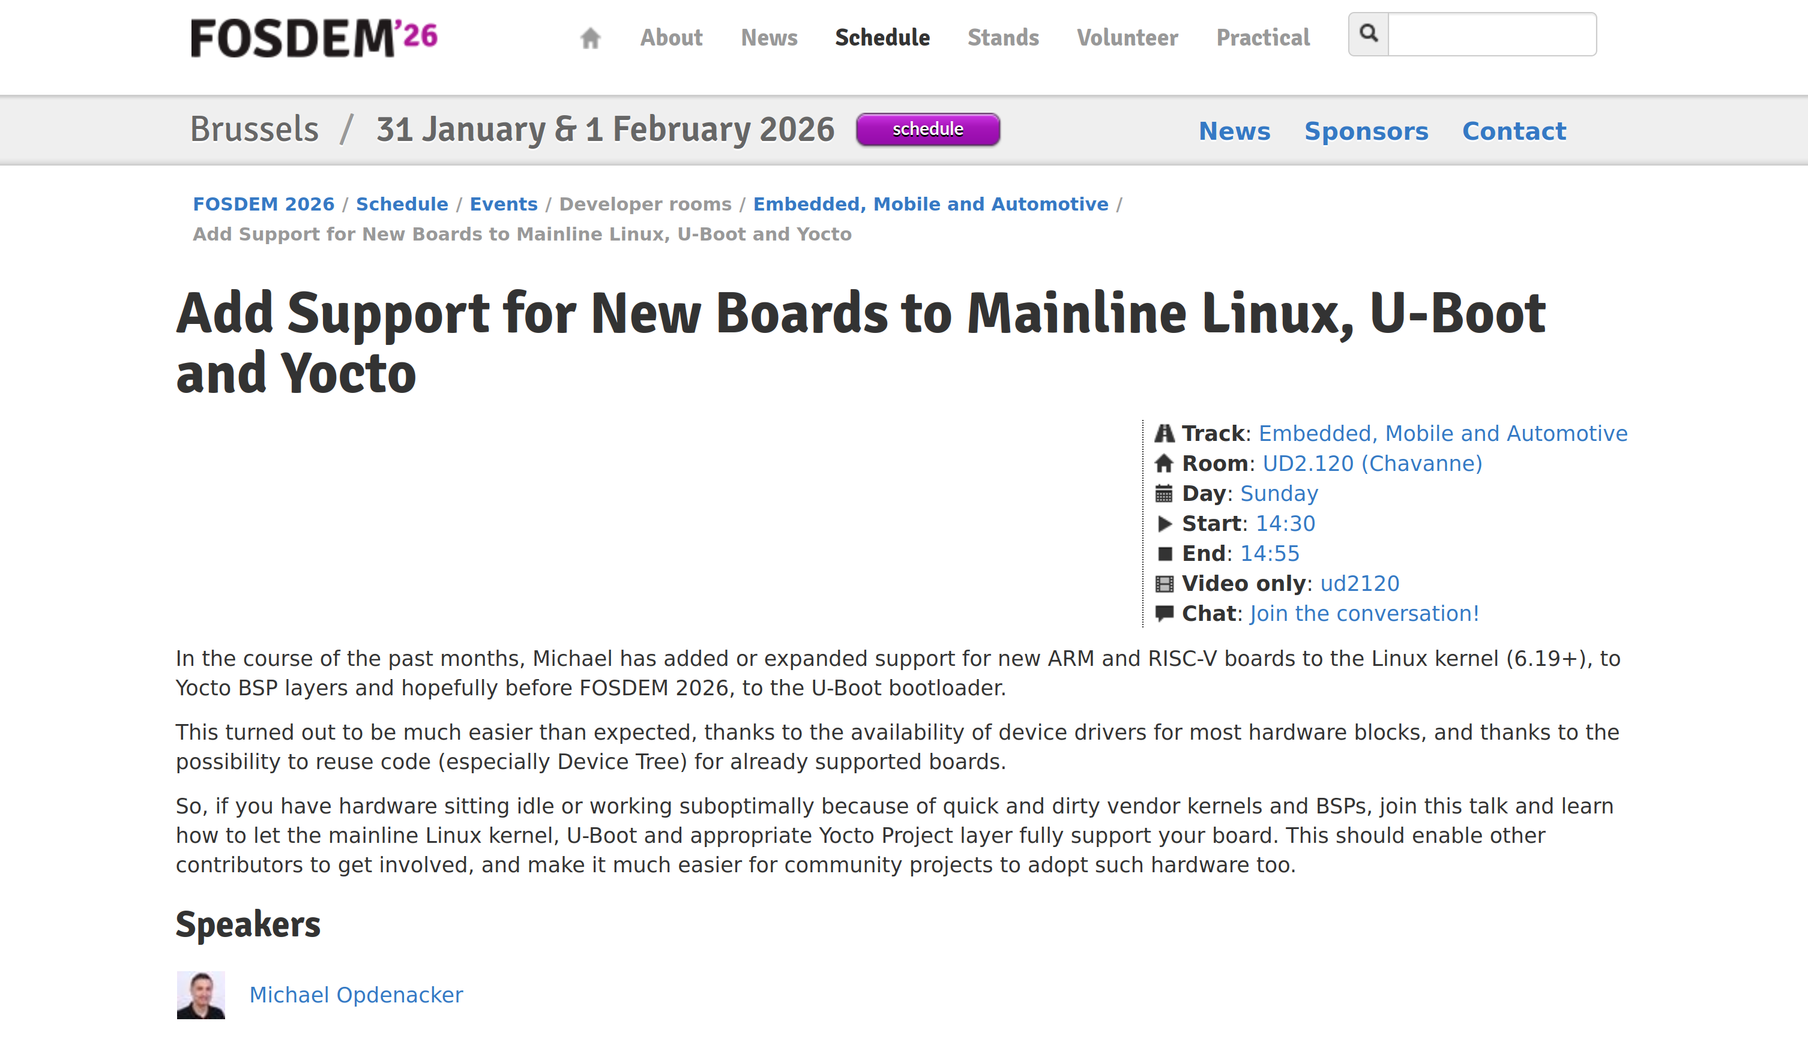Viewport: 1808px width, 1039px height.
Task: Open the Sponsors link in banner
Action: click(1366, 131)
